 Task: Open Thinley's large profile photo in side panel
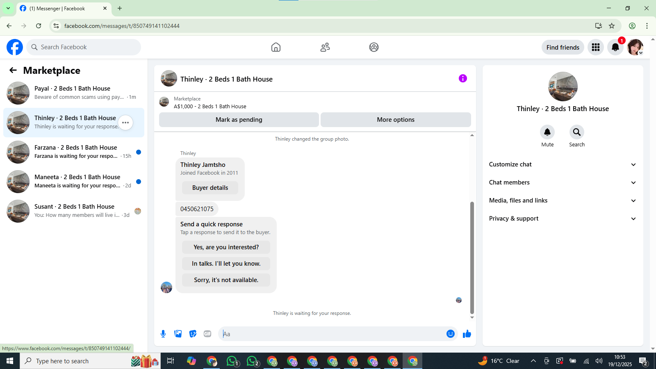tap(563, 87)
